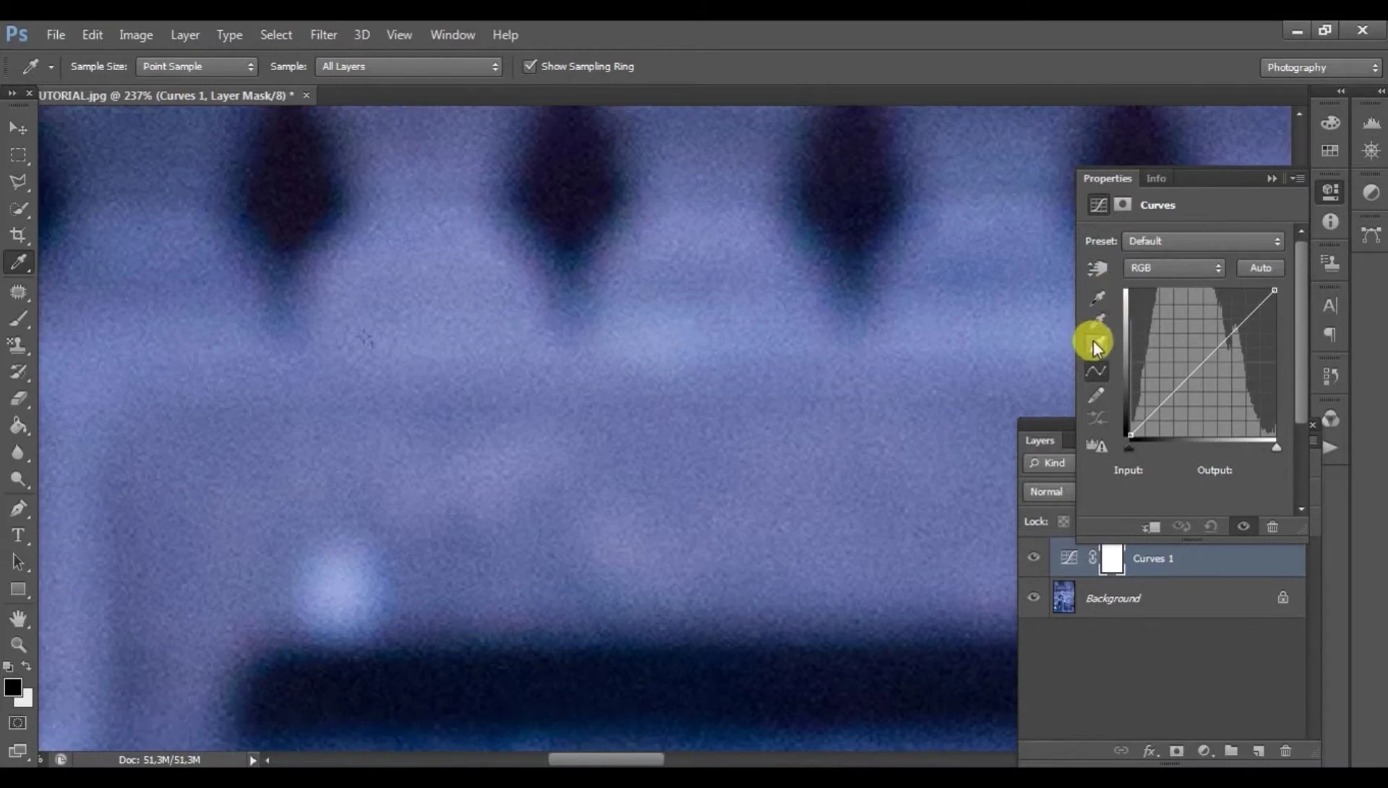The image size is (1388, 788).
Task: Click the Auto button in Curves
Action: [x=1260, y=267]
